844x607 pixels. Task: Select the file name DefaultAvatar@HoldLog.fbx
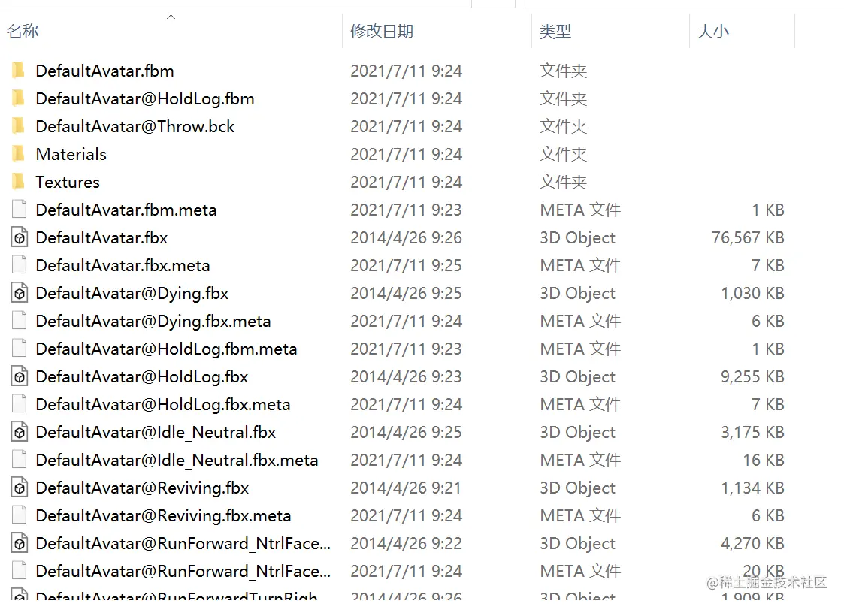point(141,376)
